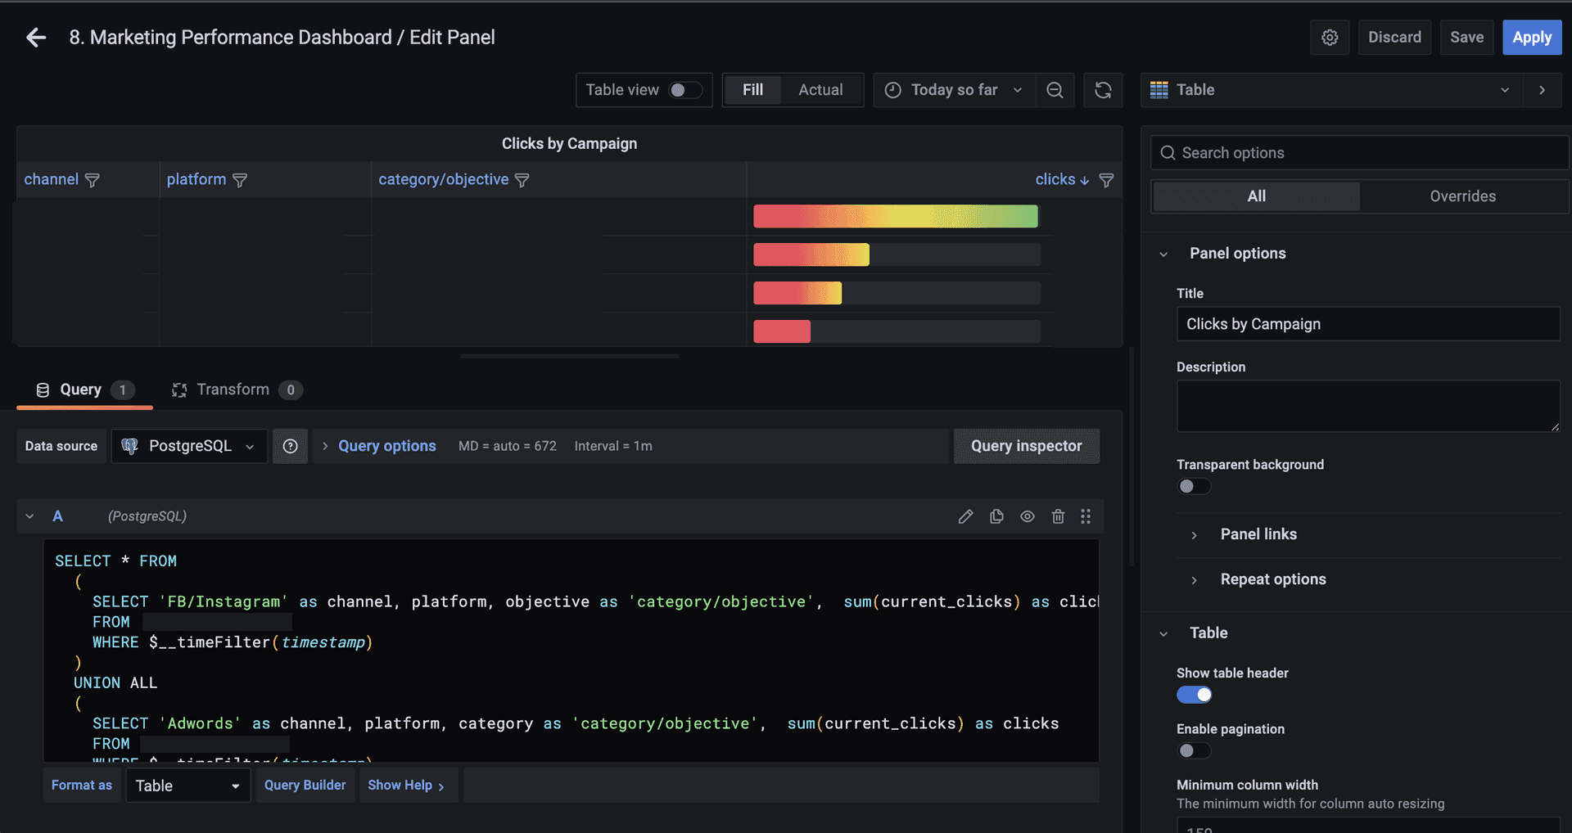Open the PostgreSQL data source dropdown

[x=189, y=446]
